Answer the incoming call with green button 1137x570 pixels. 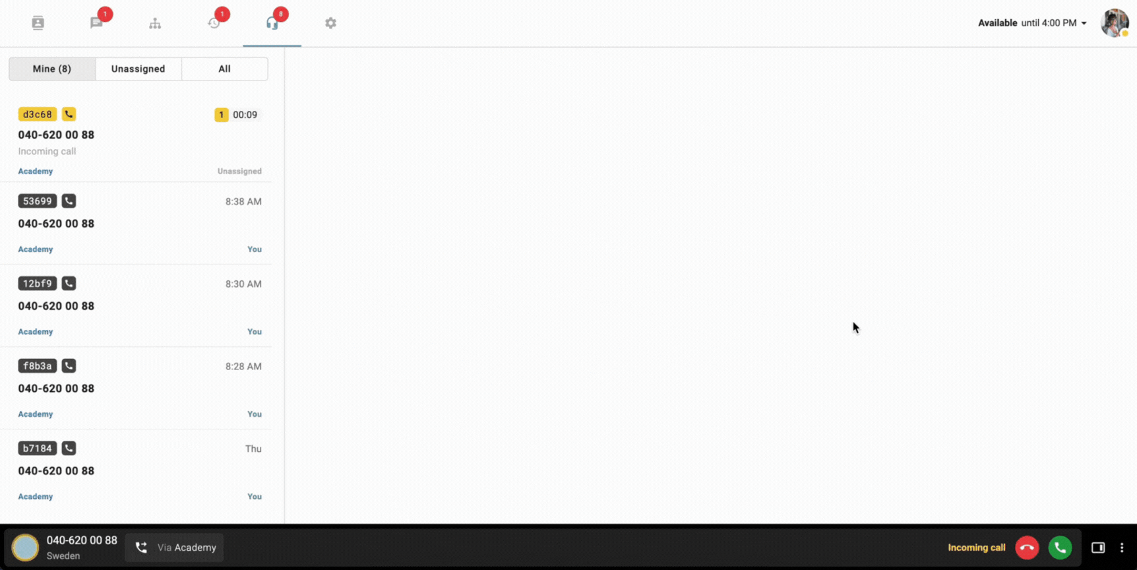coord(1060,548)
